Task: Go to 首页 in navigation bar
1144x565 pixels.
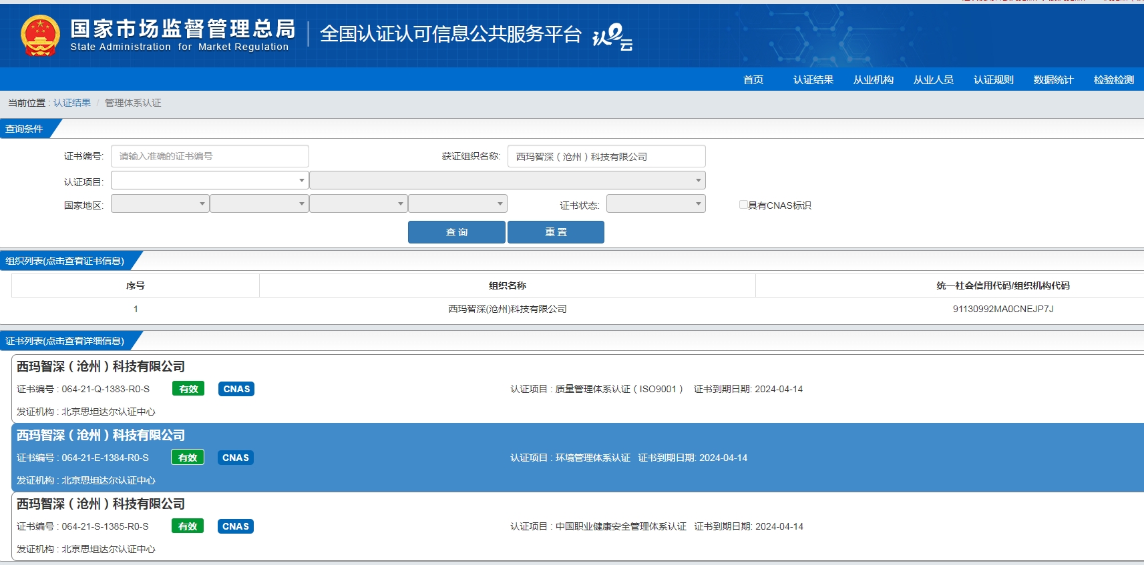Action: [753, 79]
